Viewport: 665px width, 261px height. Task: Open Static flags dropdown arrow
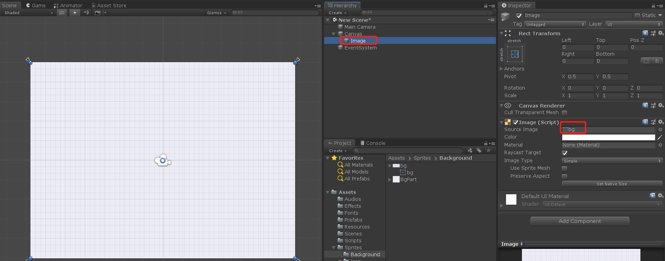(x=660, y=15)
